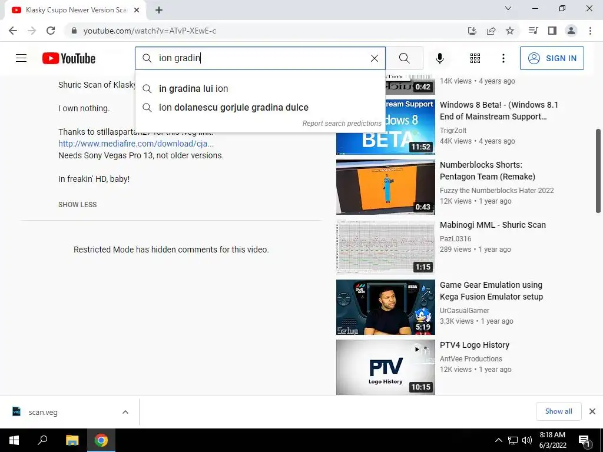
Task: Click Show all downloads button
Action: click(x=558, y=411)
